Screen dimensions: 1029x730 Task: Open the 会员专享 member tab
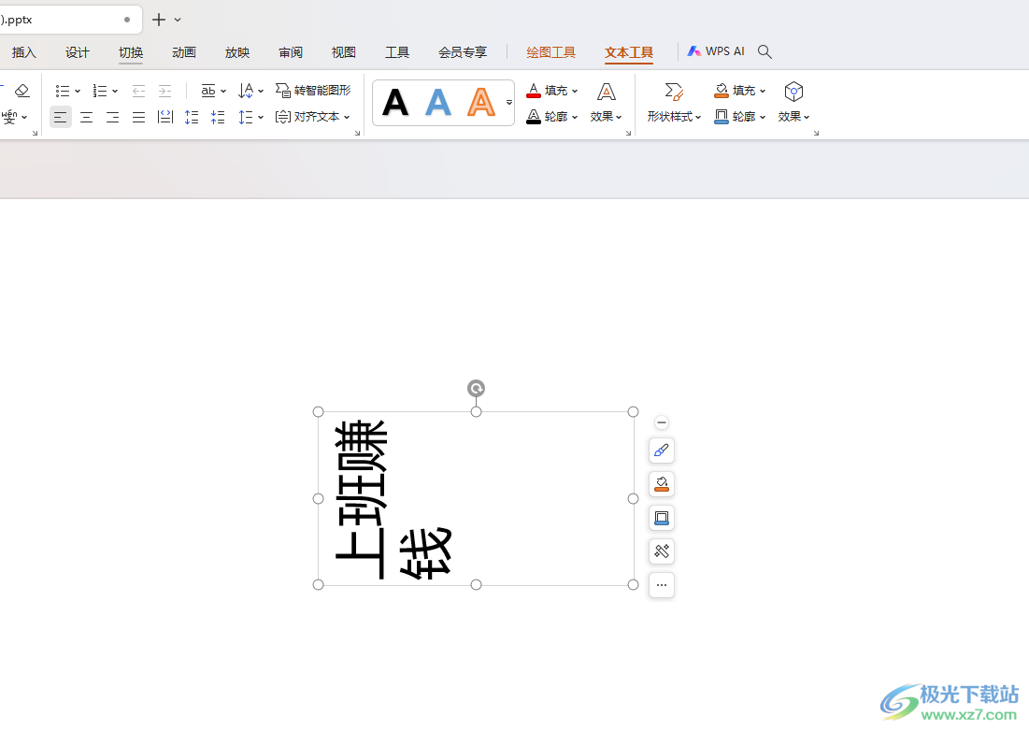coord(463,52)
